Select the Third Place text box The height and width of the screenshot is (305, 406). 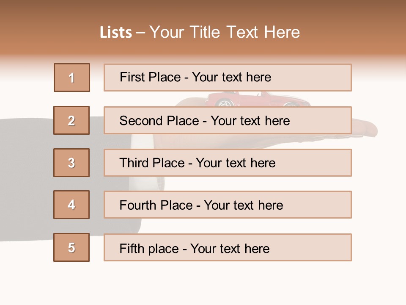pos(228,163)
